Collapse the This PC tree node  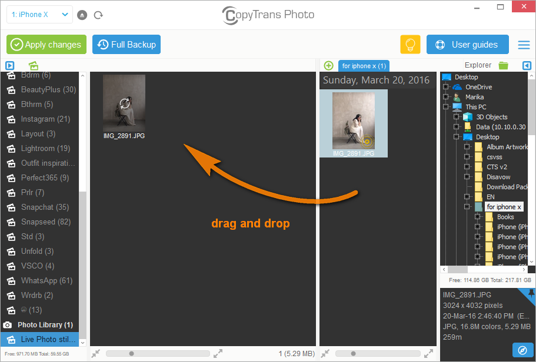click(x=445, y=106)
